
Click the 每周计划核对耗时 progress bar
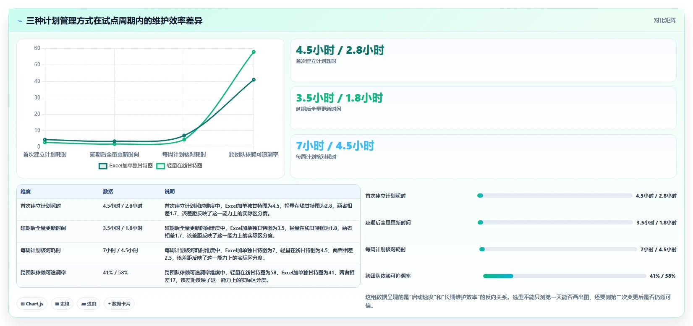point(558,249)
